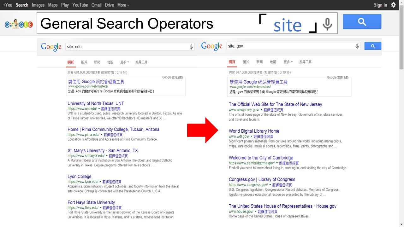Click the Google doodle logo at top left

(x=19, y=24)
